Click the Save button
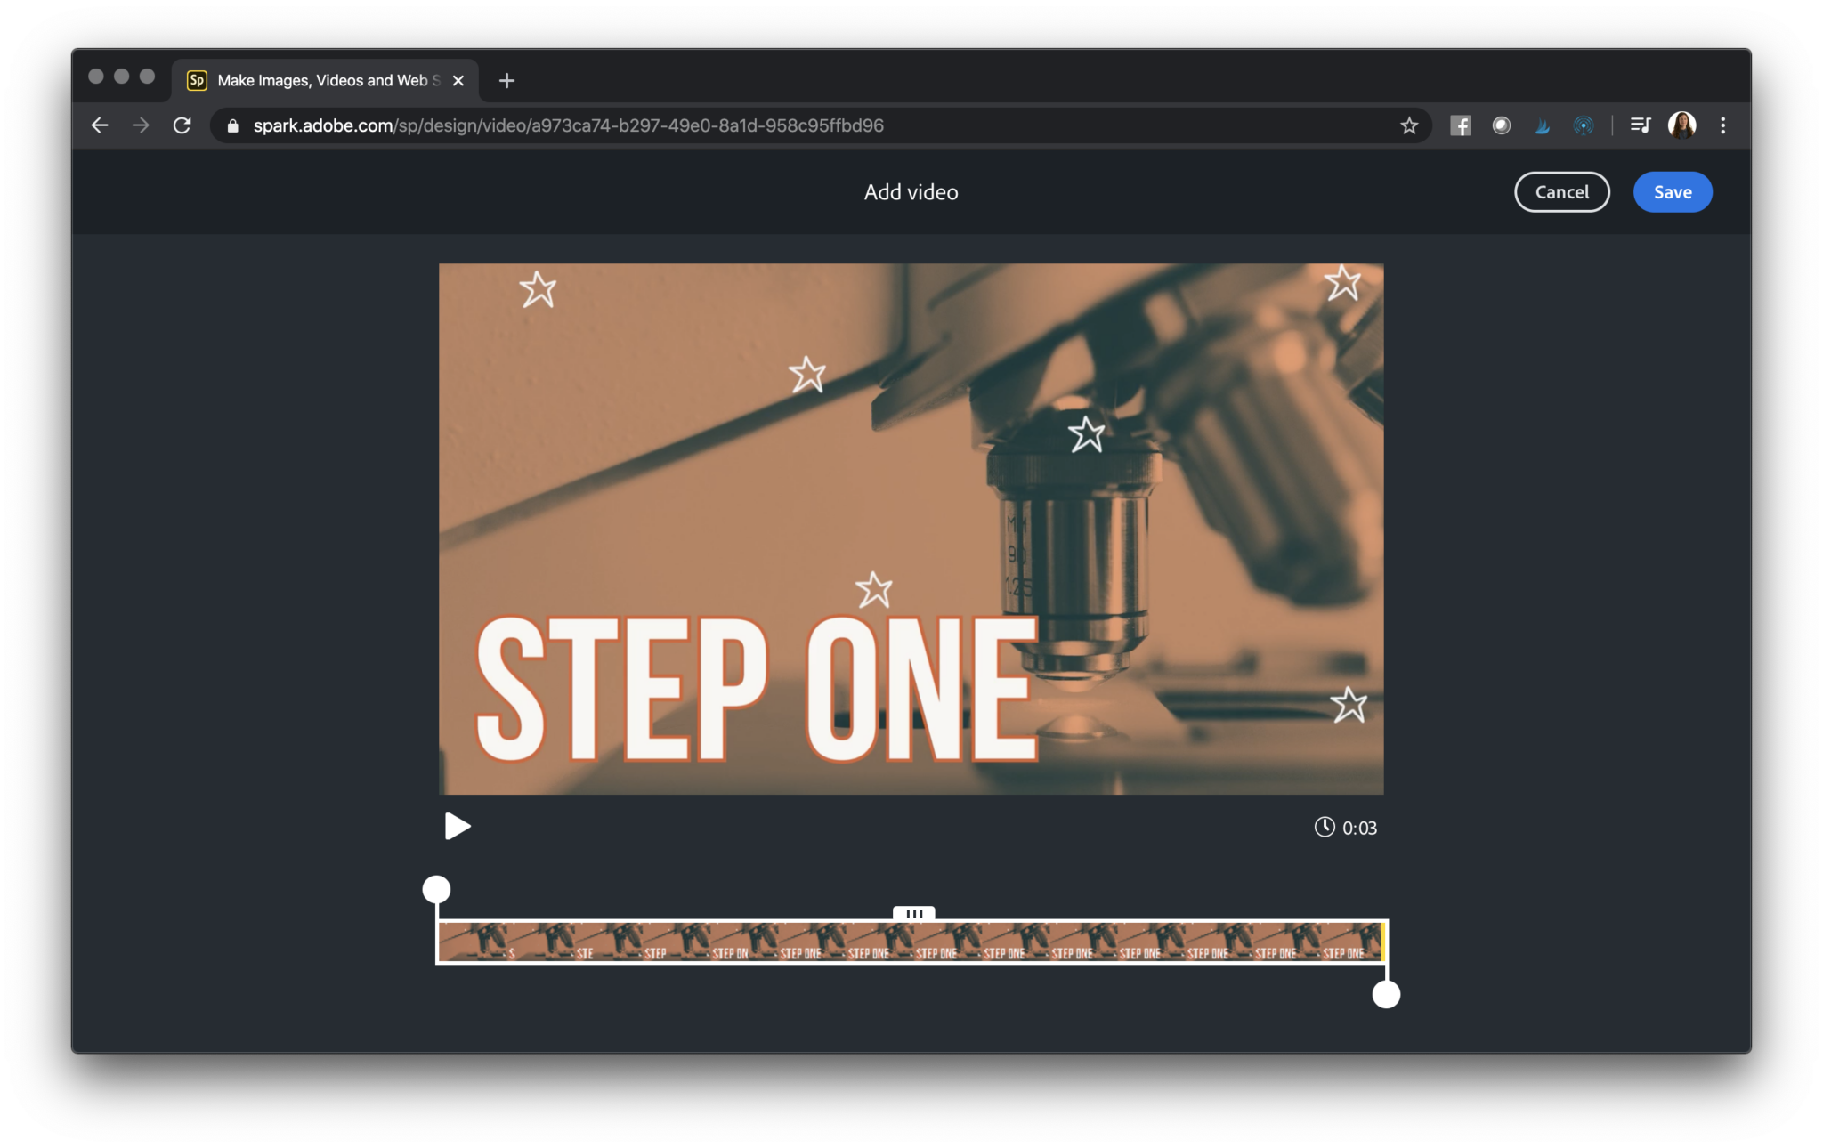Screen dimensions: 1823x1148 pos(1673,192)
